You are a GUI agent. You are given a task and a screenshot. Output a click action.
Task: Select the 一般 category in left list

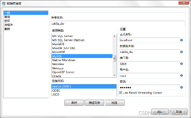click(26, 13)
